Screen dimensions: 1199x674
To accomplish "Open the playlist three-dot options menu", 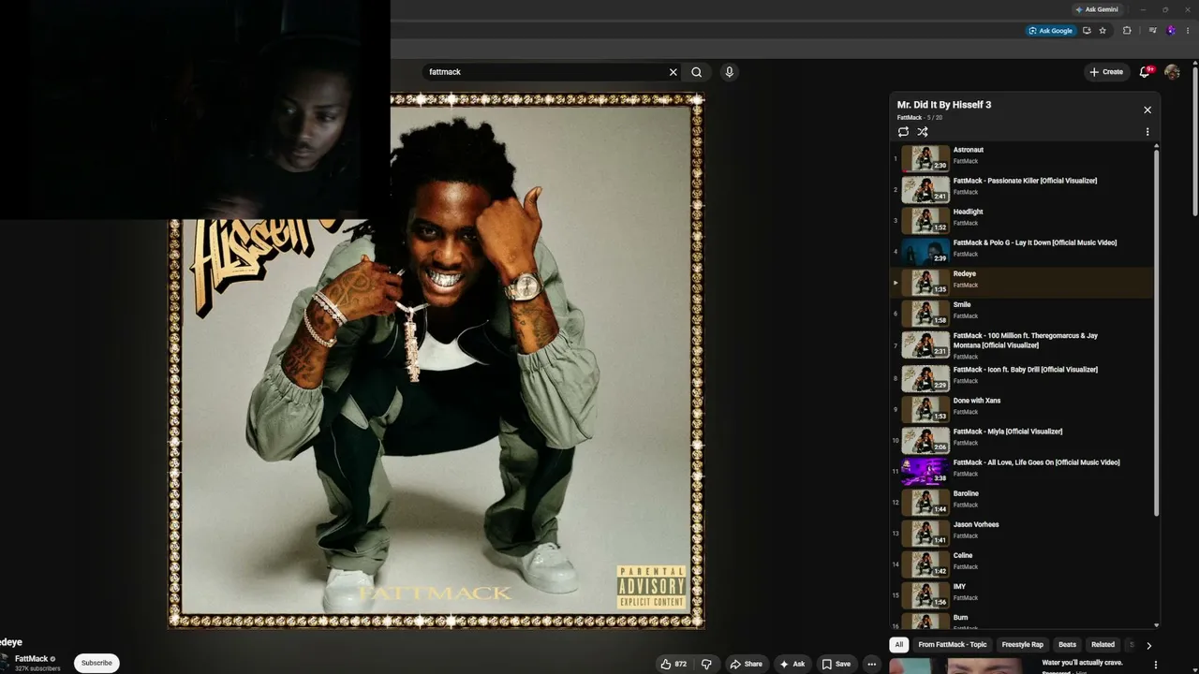I will 1147,132.
